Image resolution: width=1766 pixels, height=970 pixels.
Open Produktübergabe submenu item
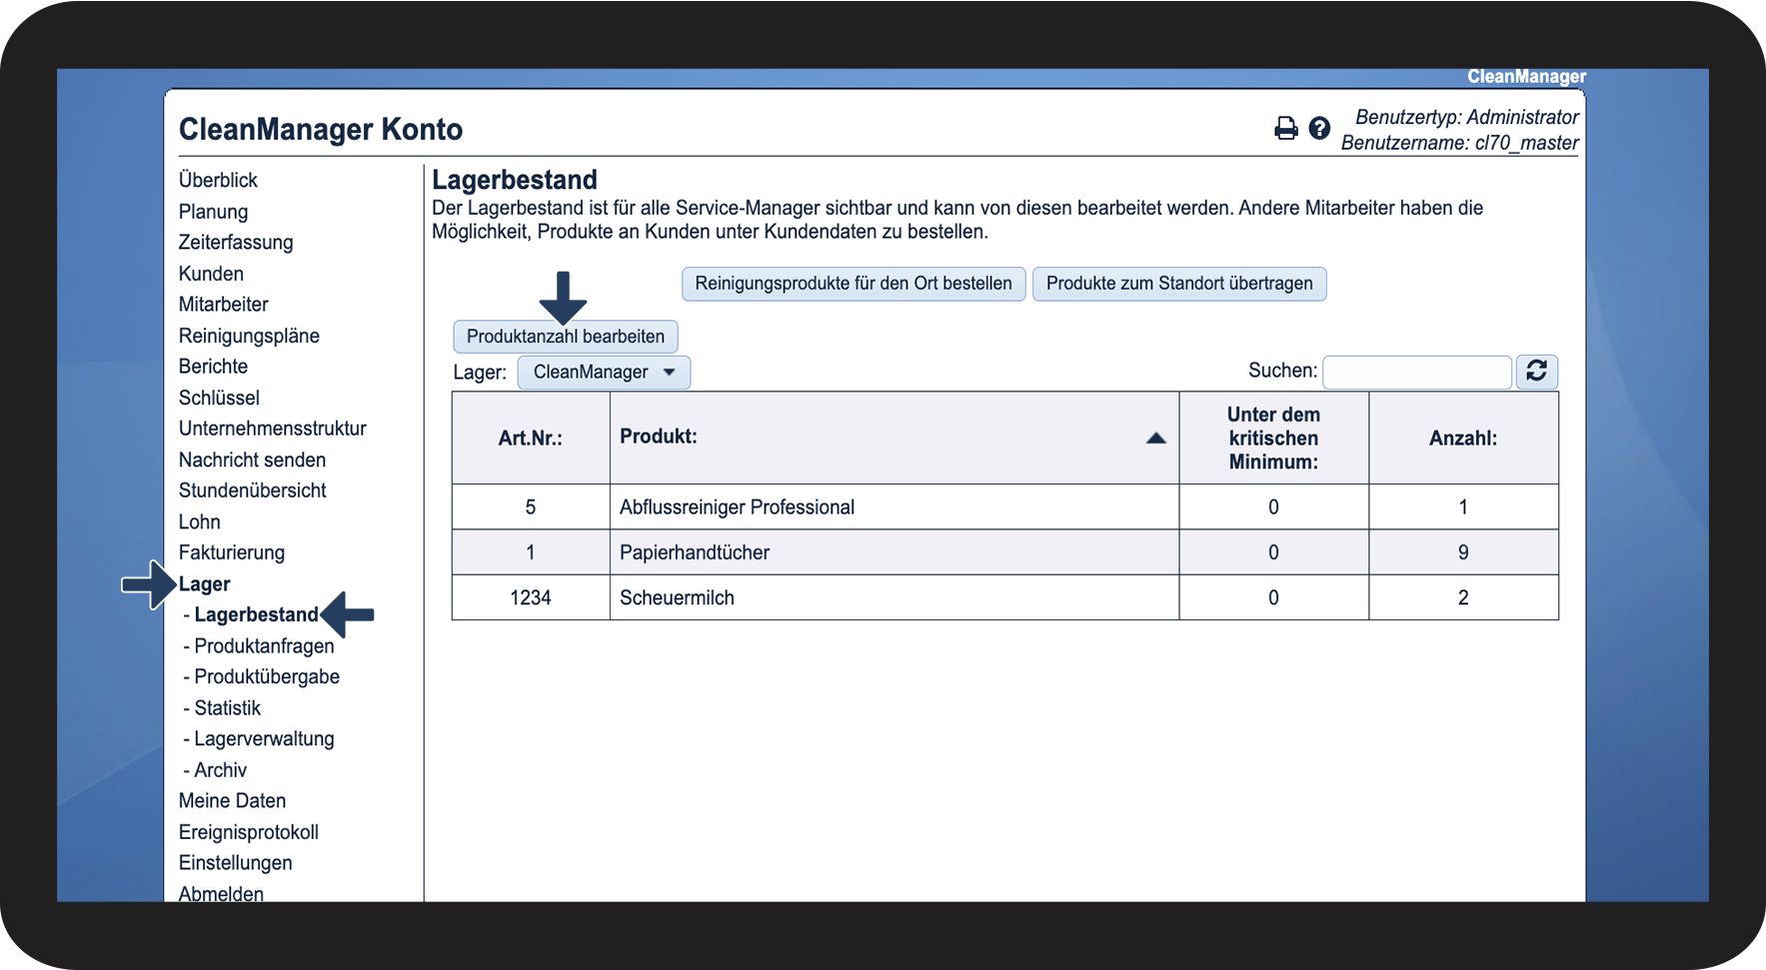click(x=267, y=677)
